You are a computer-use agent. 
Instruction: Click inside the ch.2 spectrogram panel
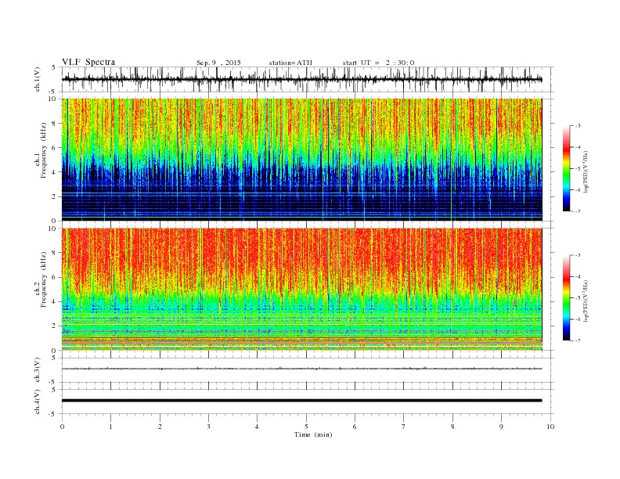[302, 290]
